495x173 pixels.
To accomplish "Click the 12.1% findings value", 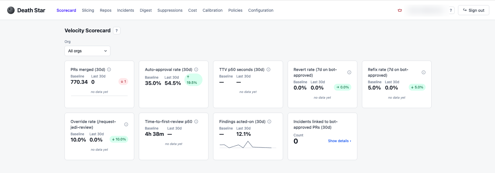I will tap(243, 134).
